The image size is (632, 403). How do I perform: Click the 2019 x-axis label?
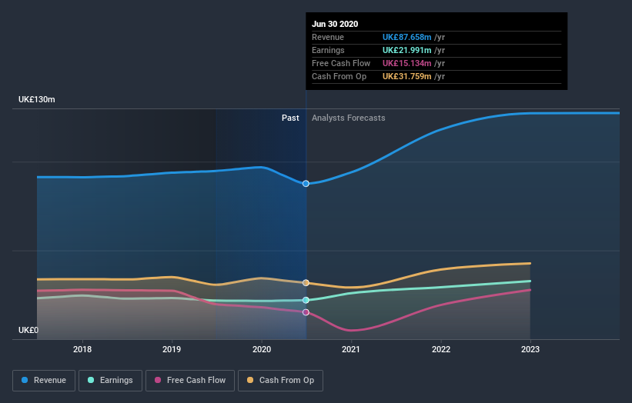tap(172, 349)
